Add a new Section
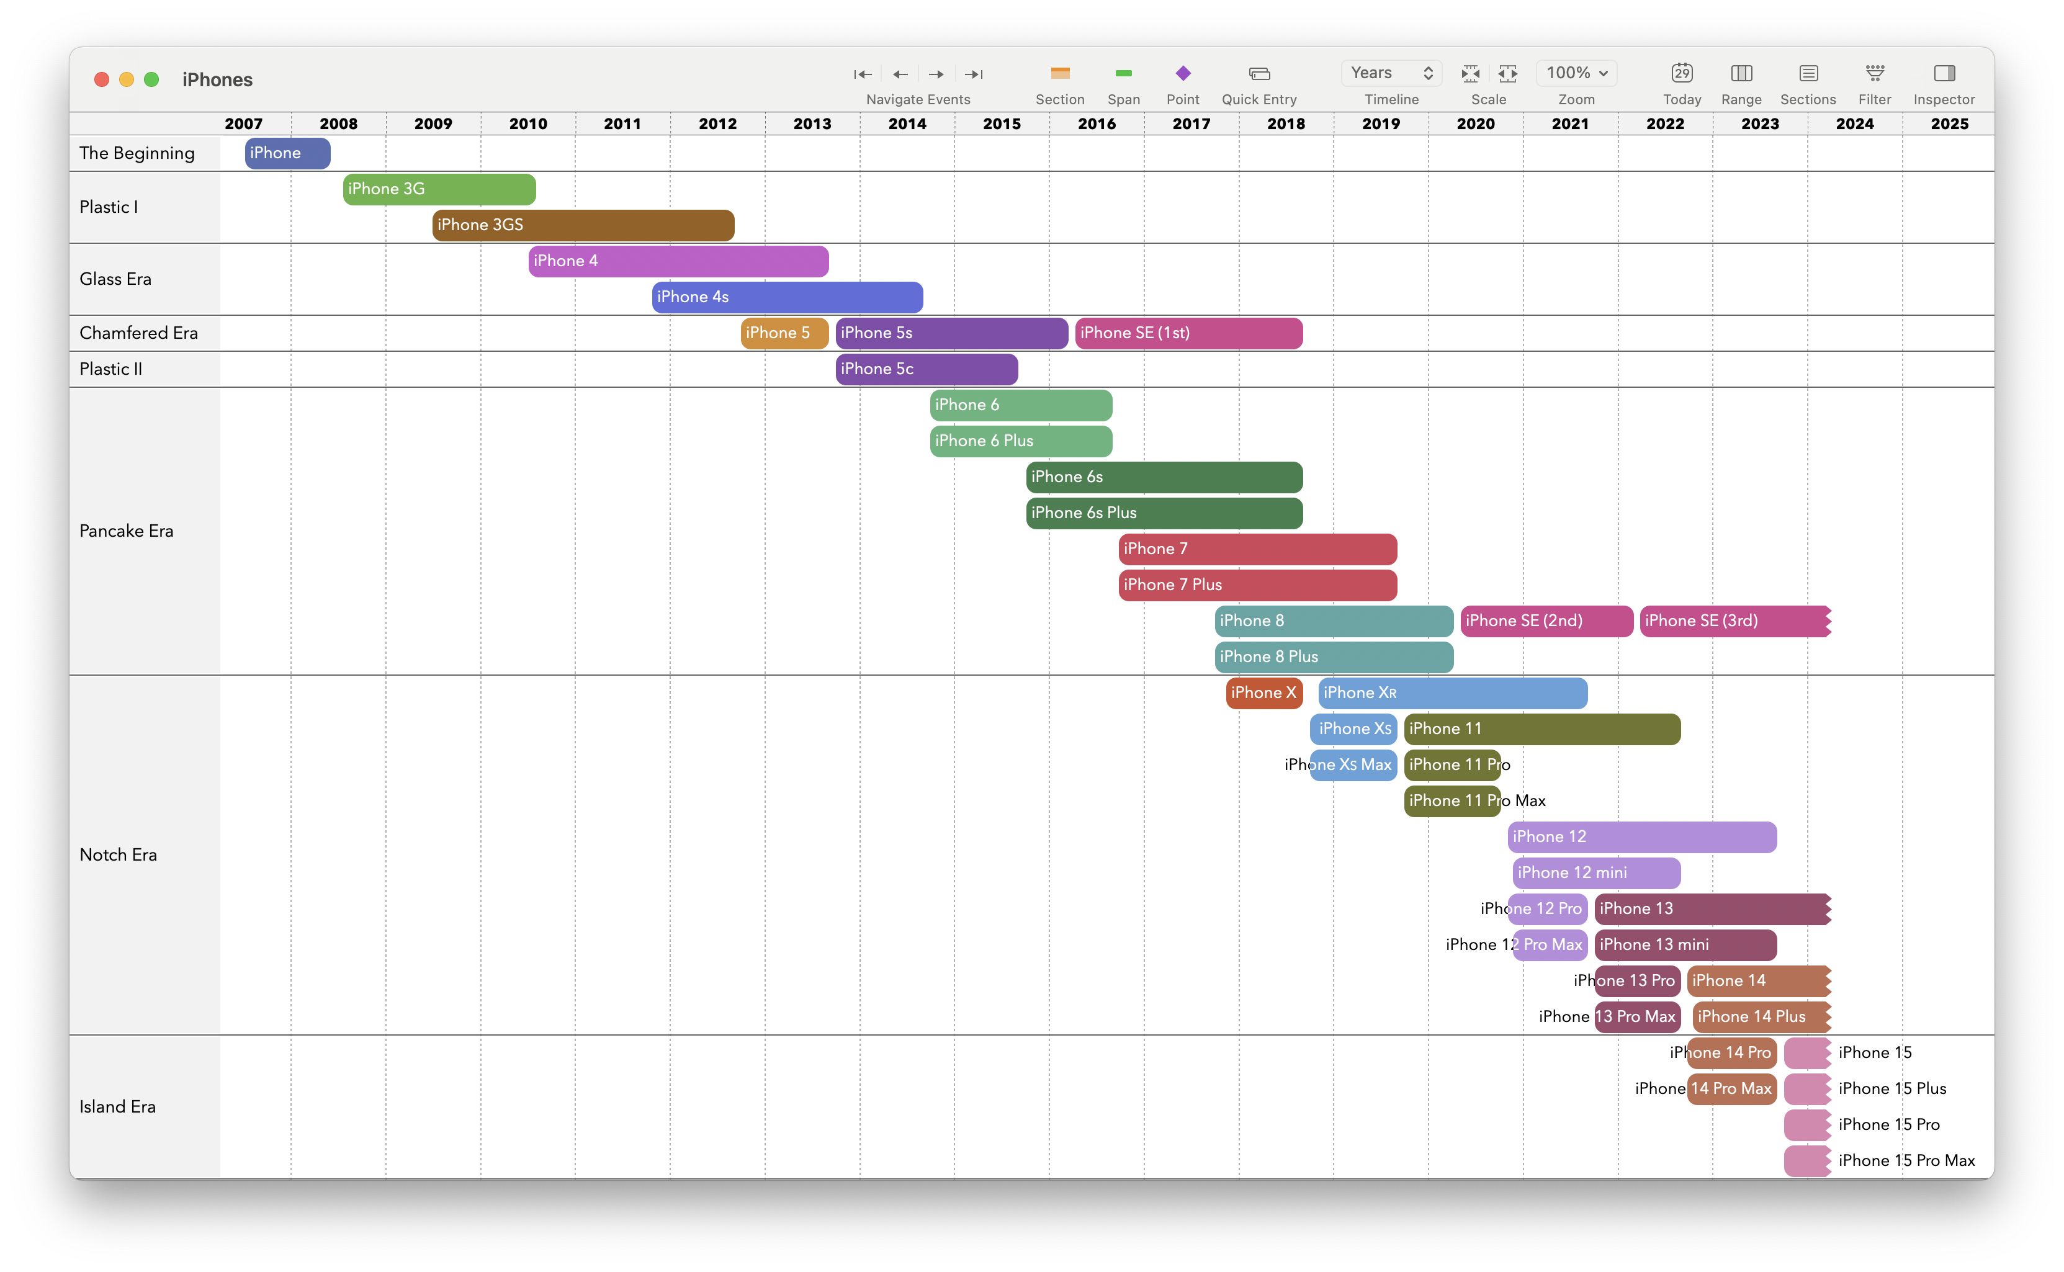The image size is (2064, 1272). pos(1060,74)
